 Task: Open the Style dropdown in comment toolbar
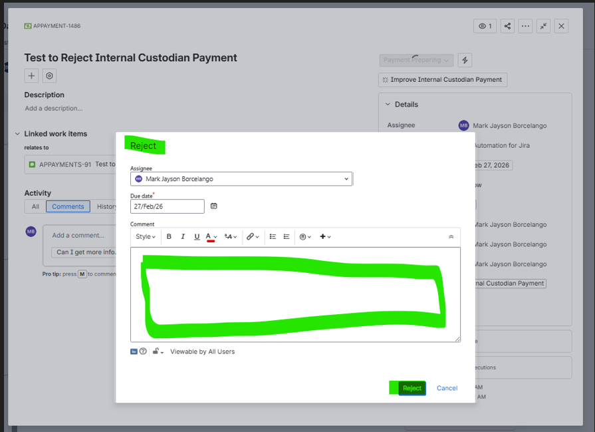point(146,236)
